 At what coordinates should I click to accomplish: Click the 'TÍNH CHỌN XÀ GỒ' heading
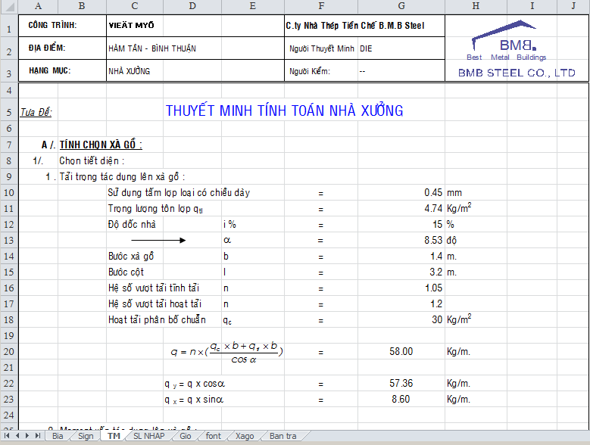(x=101, y=145)
